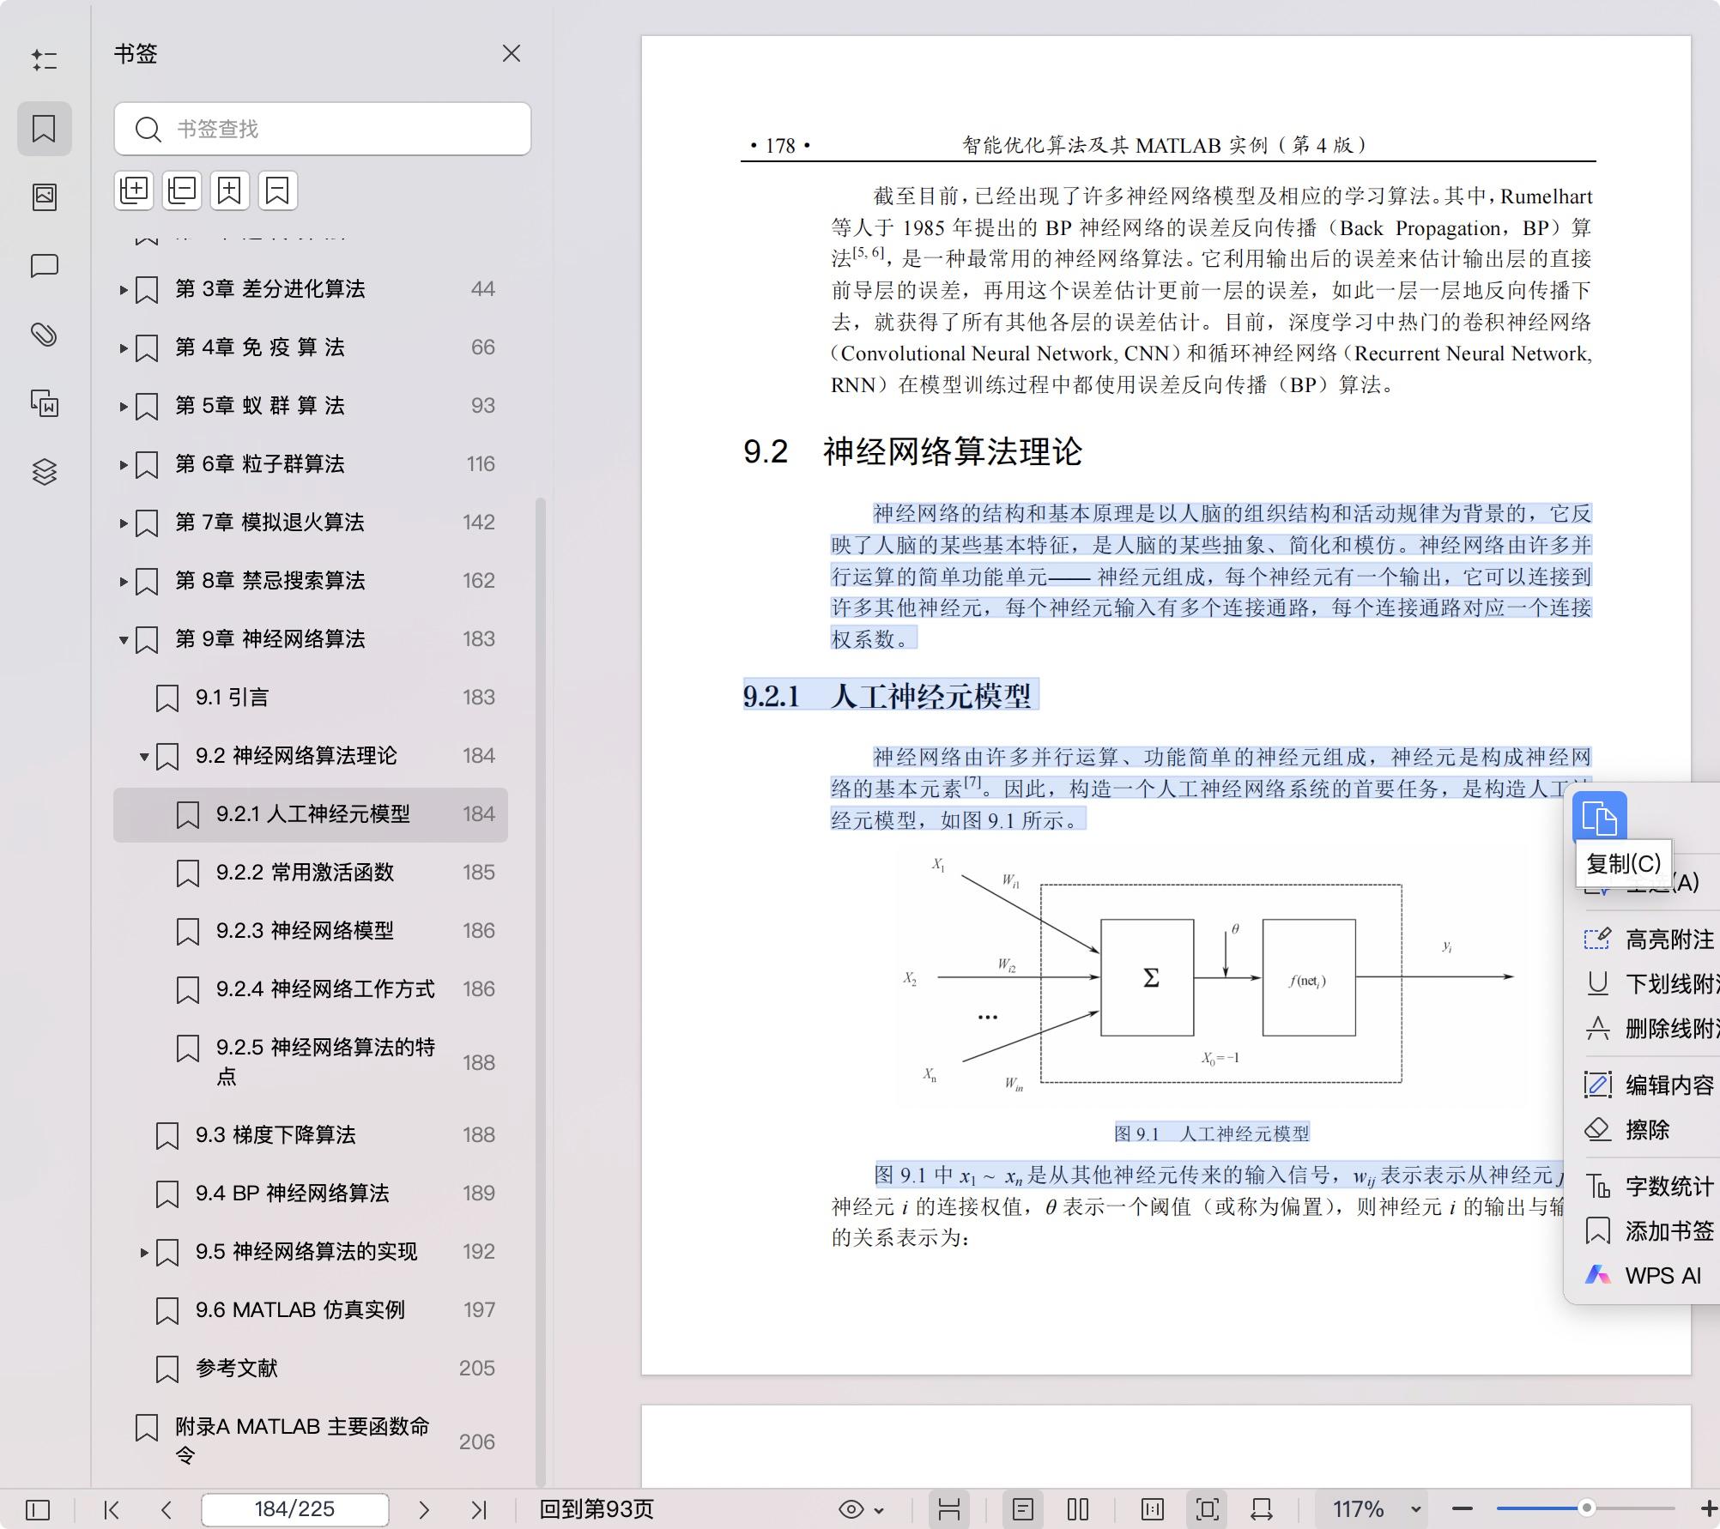1720x1529 pixels.
Task: Toggle reading mode with eye icon
Action: tap(850, 1508)
